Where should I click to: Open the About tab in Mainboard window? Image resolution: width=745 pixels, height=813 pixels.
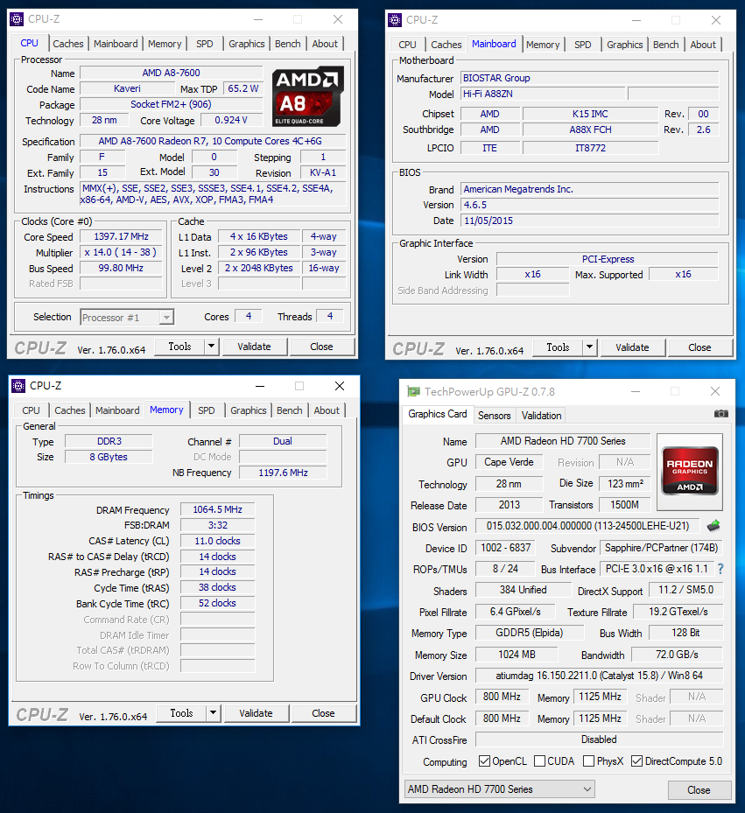703,45
